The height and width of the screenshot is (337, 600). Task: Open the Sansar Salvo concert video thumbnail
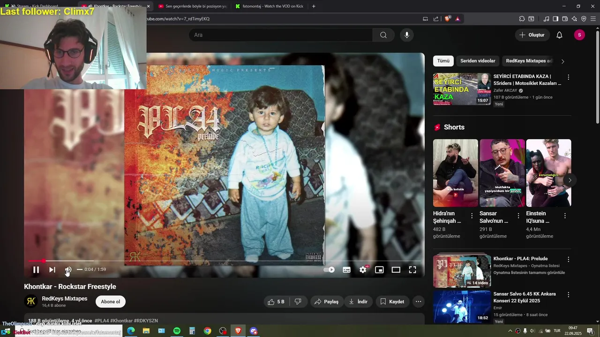(x=462, y=307)
